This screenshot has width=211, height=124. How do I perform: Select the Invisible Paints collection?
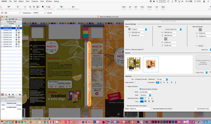(x=11, y=108)
